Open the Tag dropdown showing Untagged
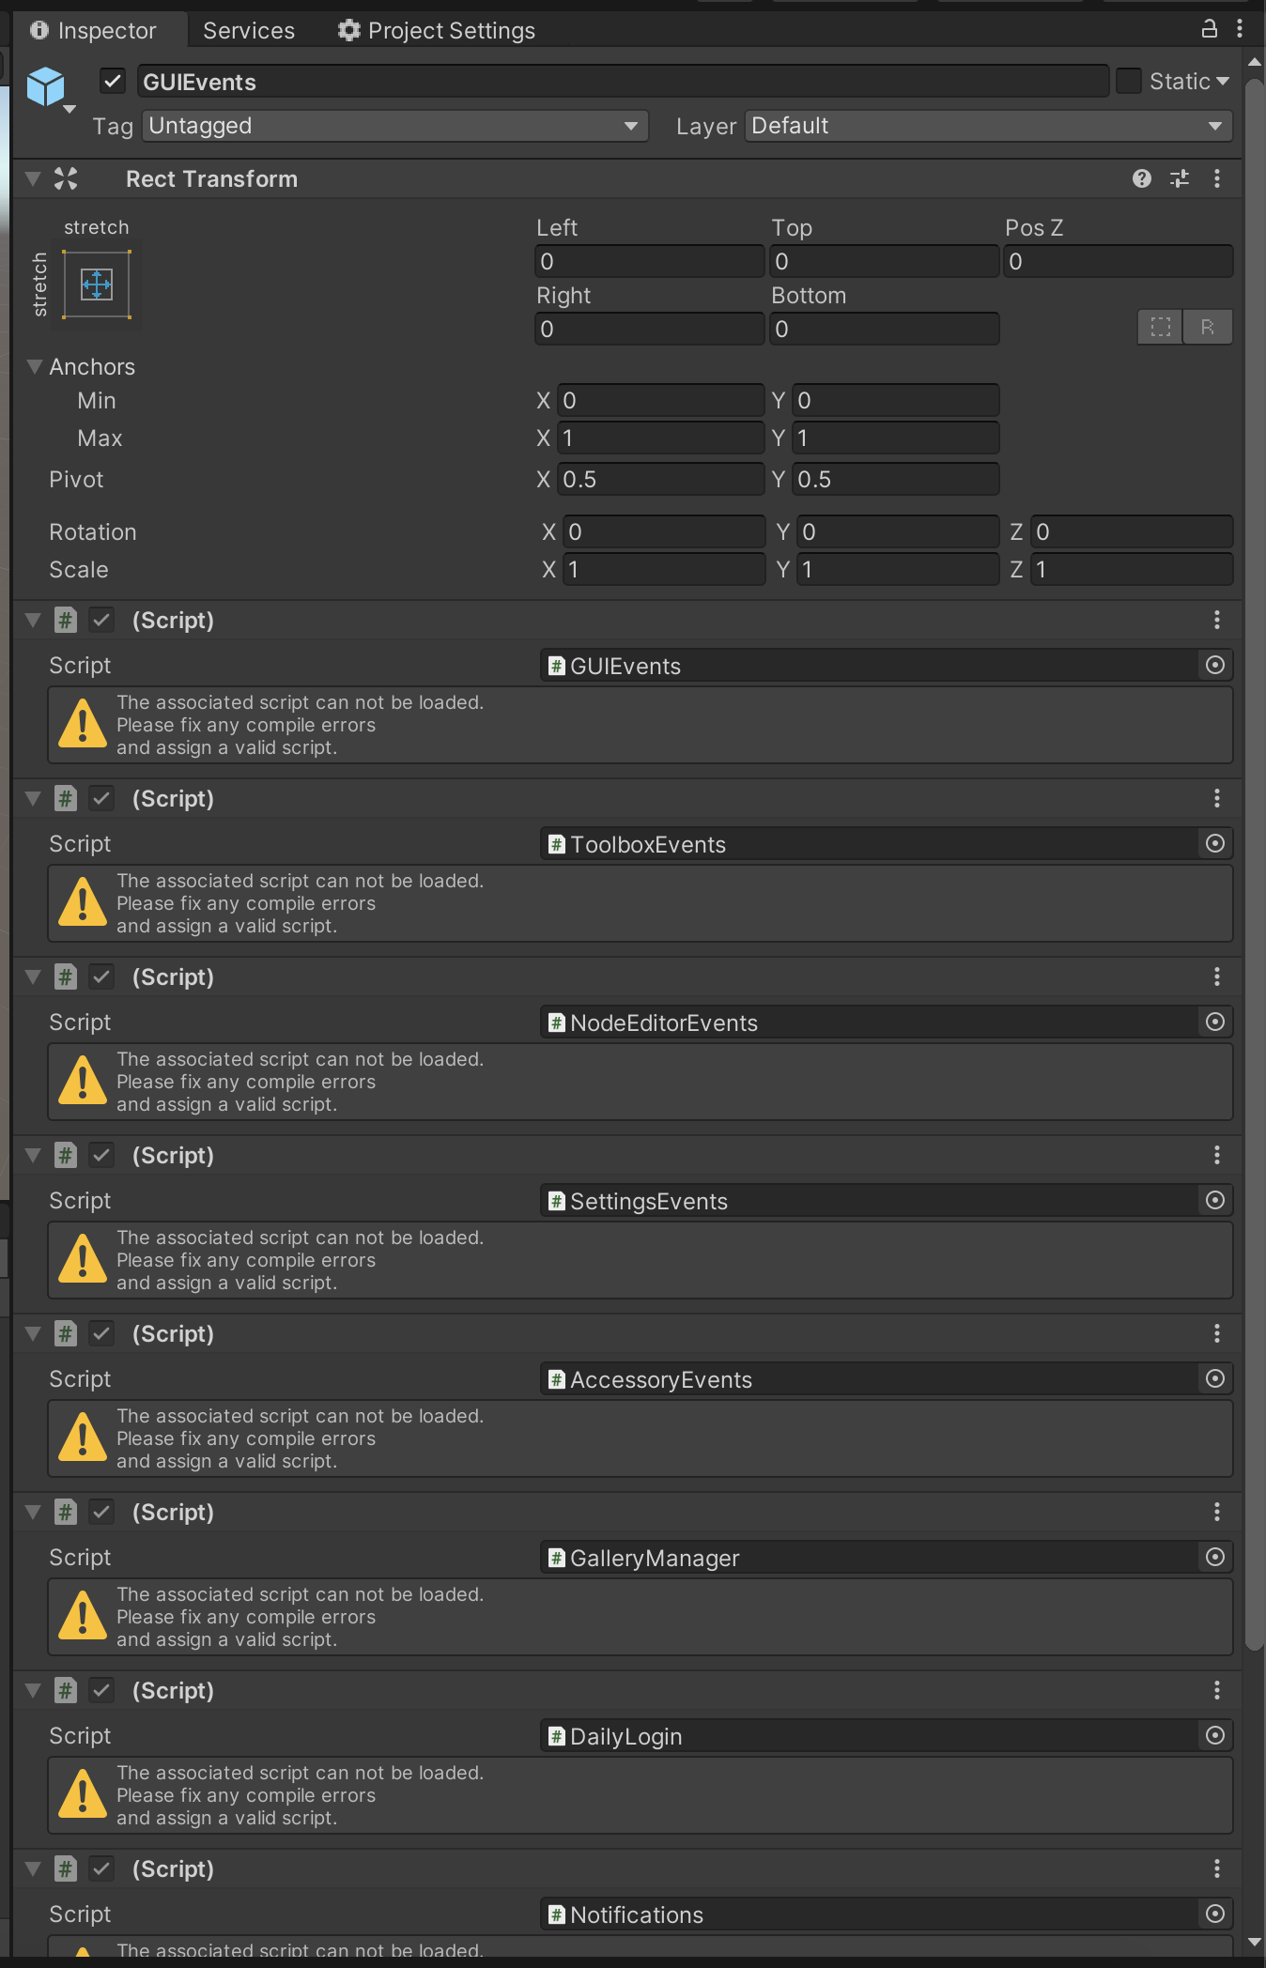1266x1968 pixels. (394, 126)
